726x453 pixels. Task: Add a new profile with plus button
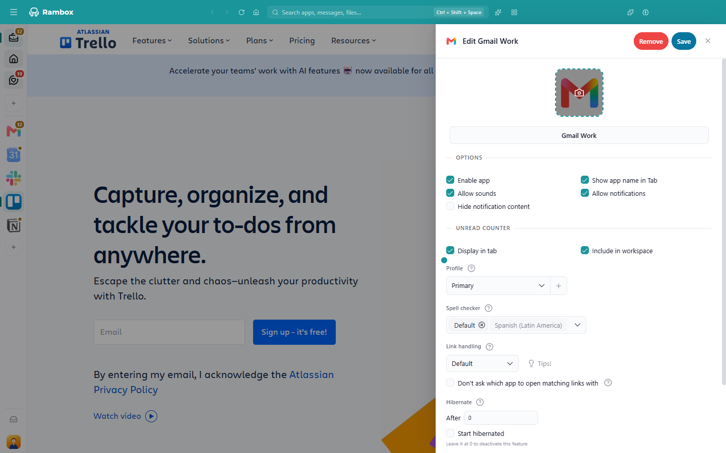tap(559, 286)
